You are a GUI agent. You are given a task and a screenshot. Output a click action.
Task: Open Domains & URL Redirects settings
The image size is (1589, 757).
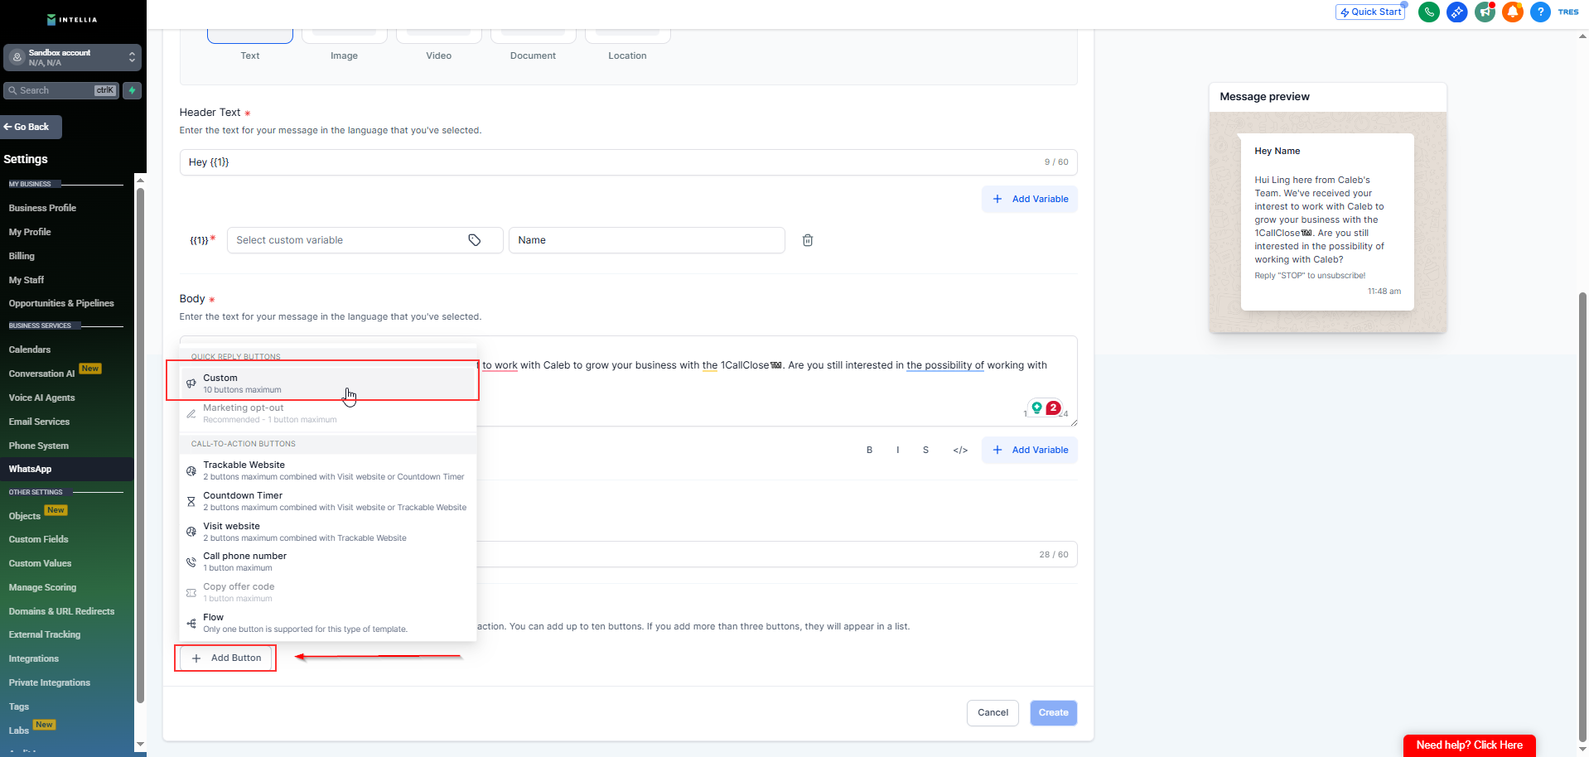61,611
